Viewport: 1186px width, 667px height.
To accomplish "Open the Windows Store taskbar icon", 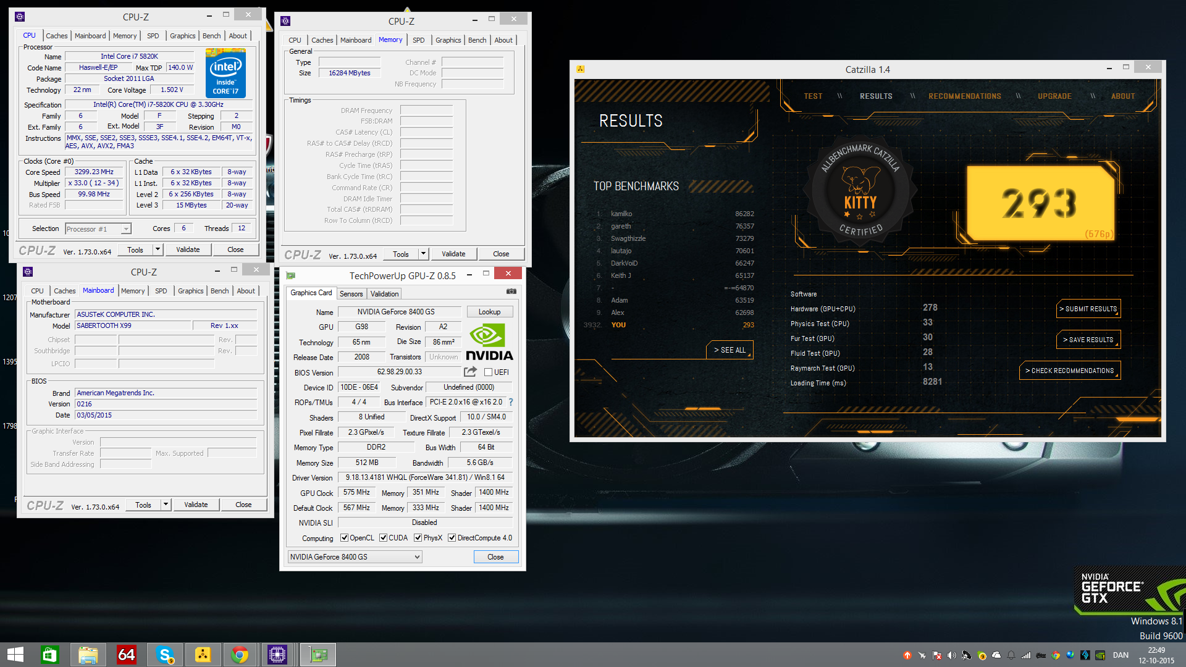I will 49,655.
